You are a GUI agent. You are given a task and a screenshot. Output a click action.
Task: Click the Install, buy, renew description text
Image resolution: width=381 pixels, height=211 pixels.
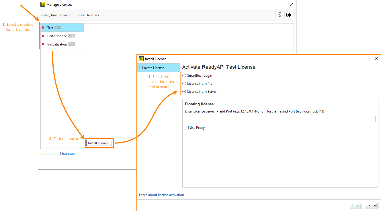[70, 15]
